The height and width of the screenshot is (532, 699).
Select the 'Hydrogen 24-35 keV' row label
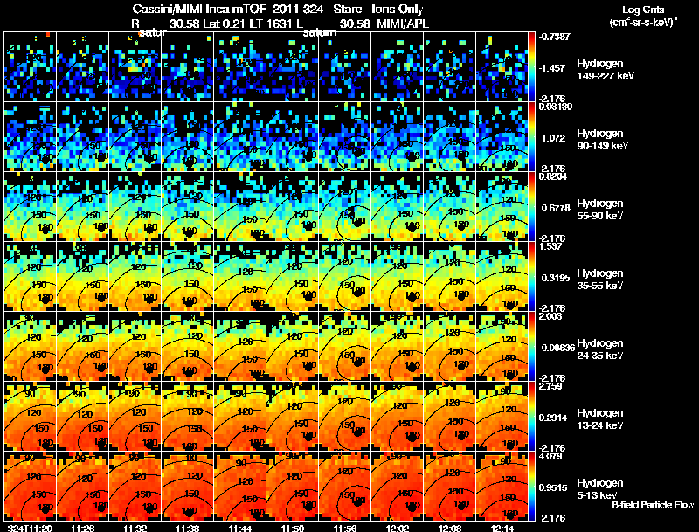tap(600, 349)
